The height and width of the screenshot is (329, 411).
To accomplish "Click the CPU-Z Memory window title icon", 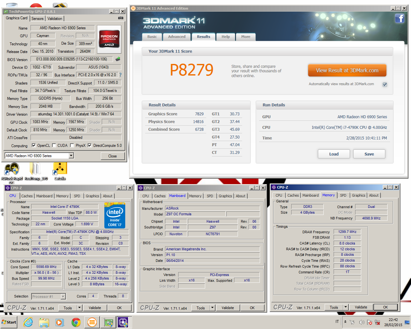I will pyautogui.click(x=274, y=187).
